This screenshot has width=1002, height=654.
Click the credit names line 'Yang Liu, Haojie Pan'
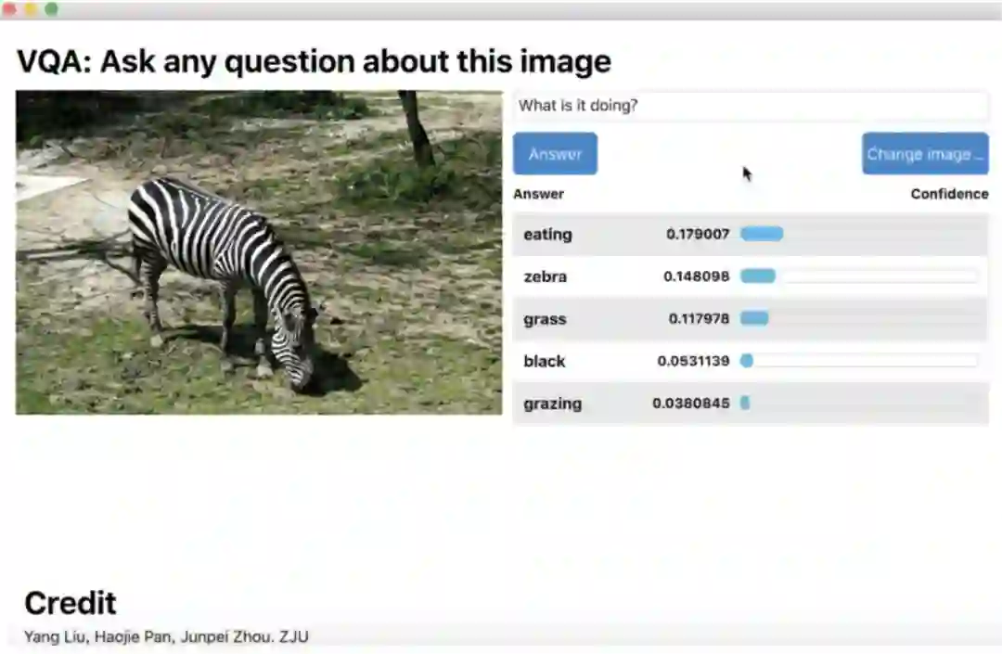pos(99,636)
